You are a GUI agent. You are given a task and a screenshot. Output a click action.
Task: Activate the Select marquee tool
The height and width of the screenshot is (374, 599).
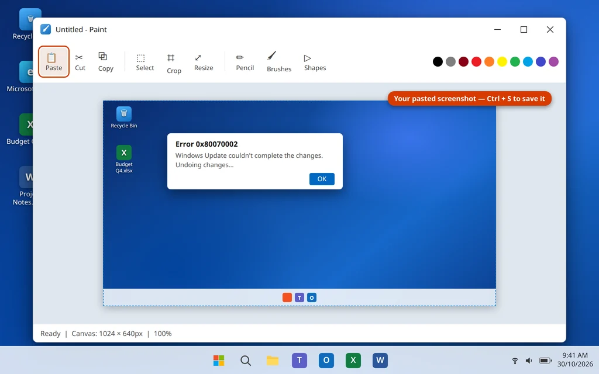[145, 62]
